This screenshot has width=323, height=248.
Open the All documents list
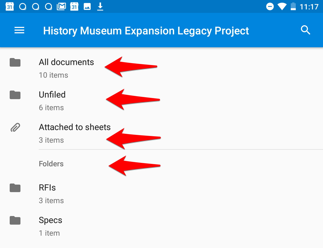point(161,68)
